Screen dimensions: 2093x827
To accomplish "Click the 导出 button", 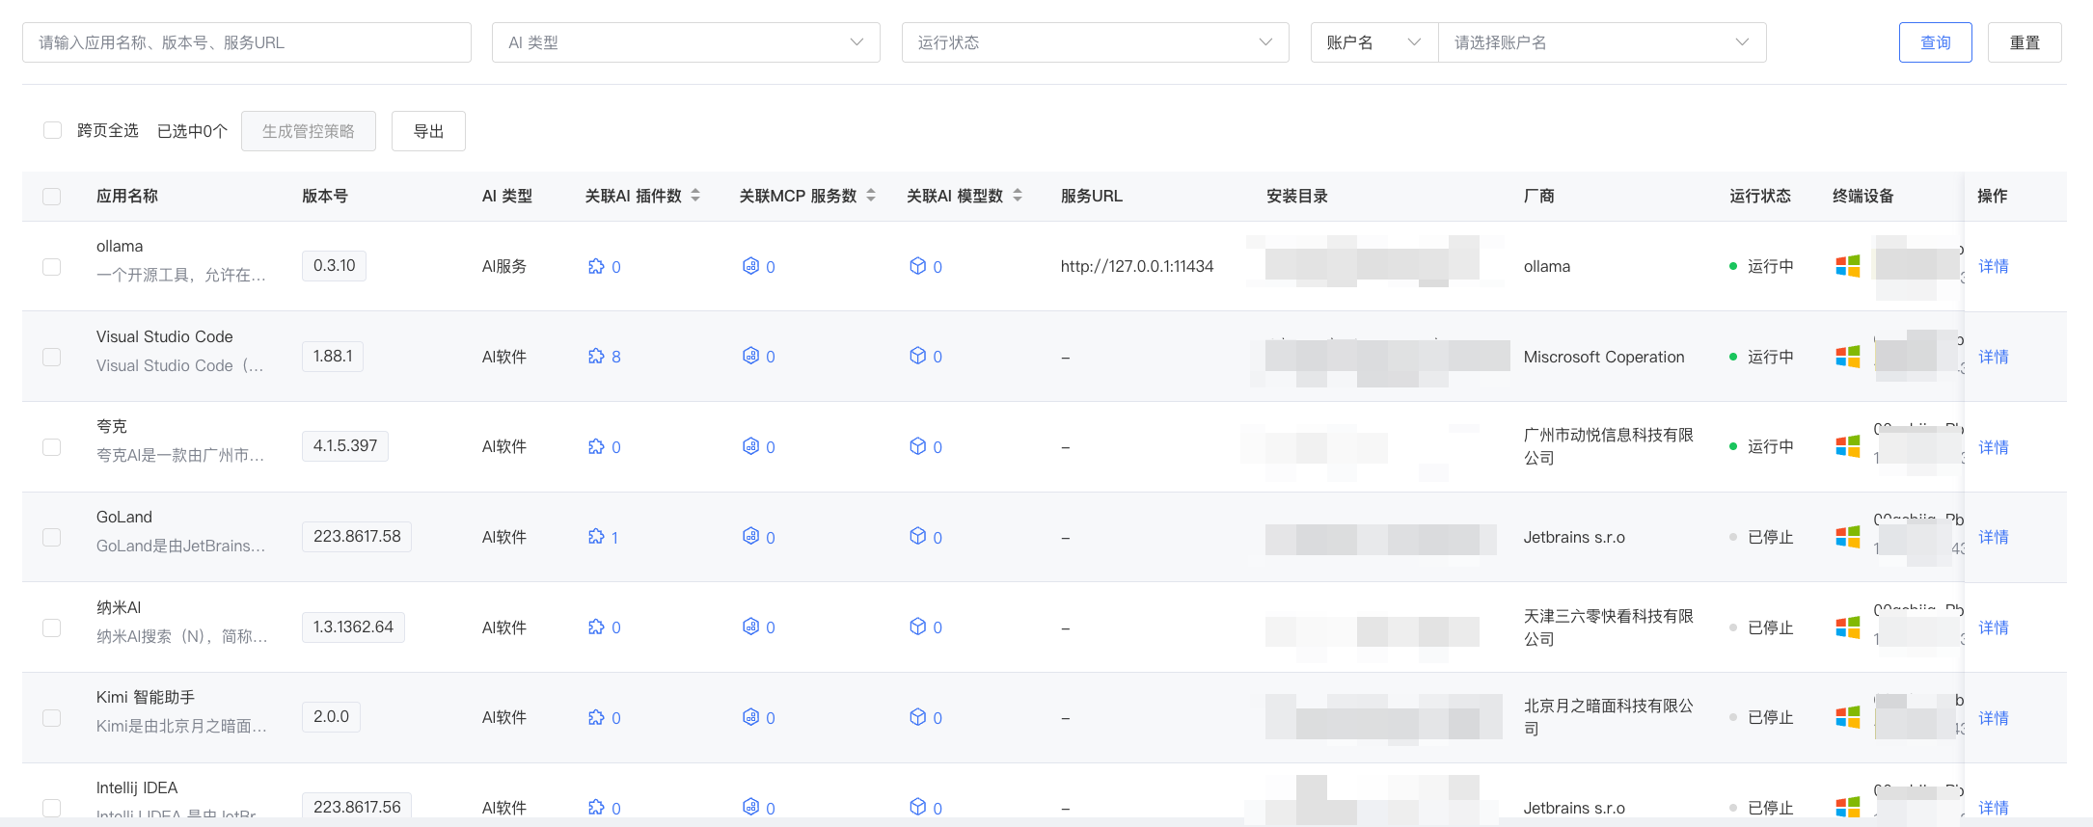I will click(x=428, y=131).
